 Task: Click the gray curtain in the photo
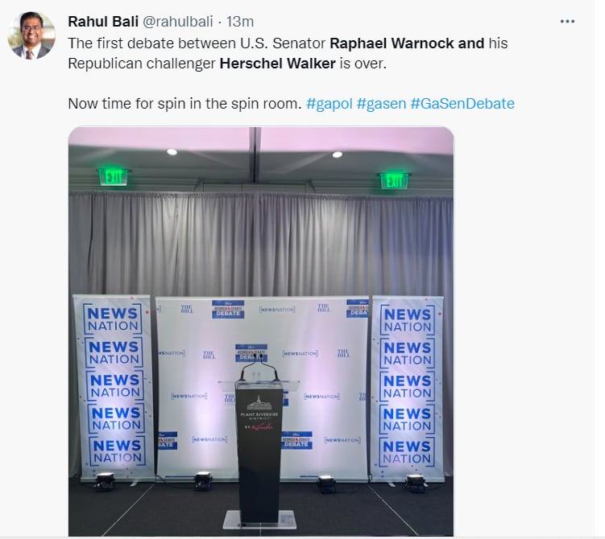261,247
